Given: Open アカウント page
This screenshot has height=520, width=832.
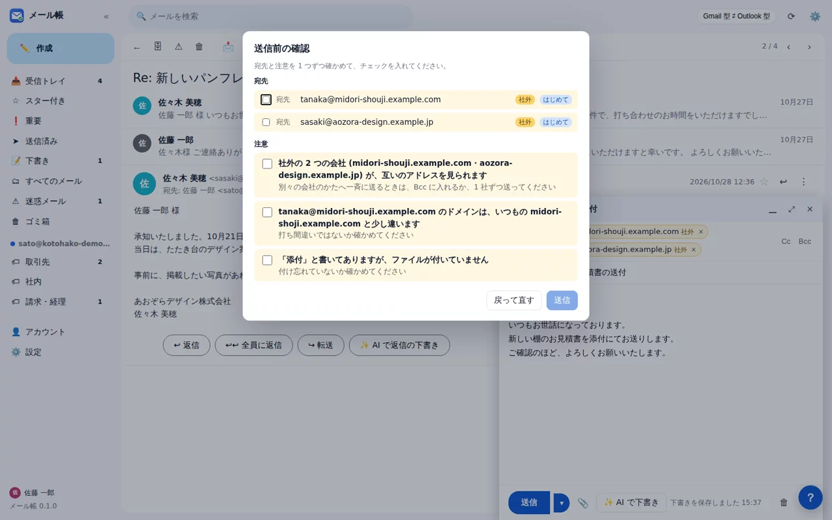Looking at the screenshot, I should click(x=60, y=331).
